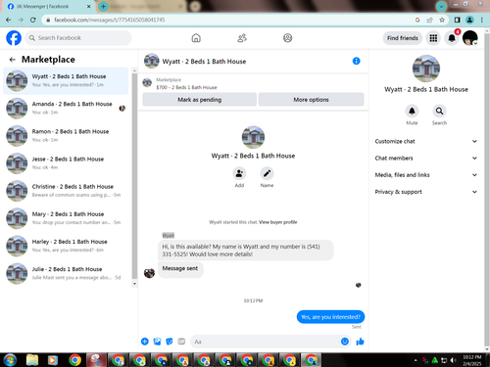Expand Customize chat section
490x367 pixels.
pos(426,141)
